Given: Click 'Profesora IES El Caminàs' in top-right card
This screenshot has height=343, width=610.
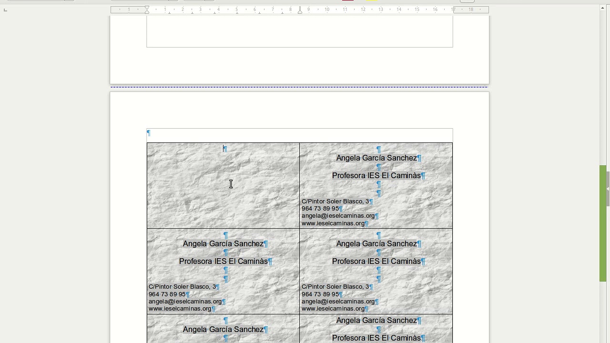Looking at the screenshot, I should click(x=376, y=176).
